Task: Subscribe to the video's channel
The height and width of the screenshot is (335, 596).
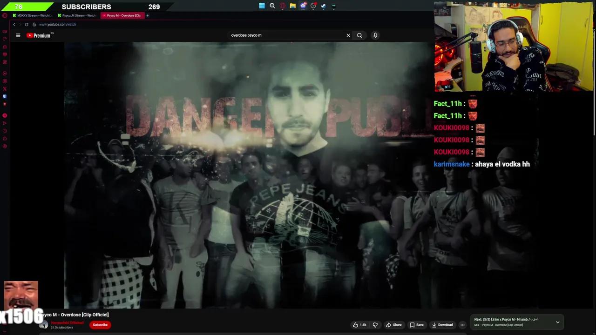Action: pyautogui.click(x=100, y=325)
